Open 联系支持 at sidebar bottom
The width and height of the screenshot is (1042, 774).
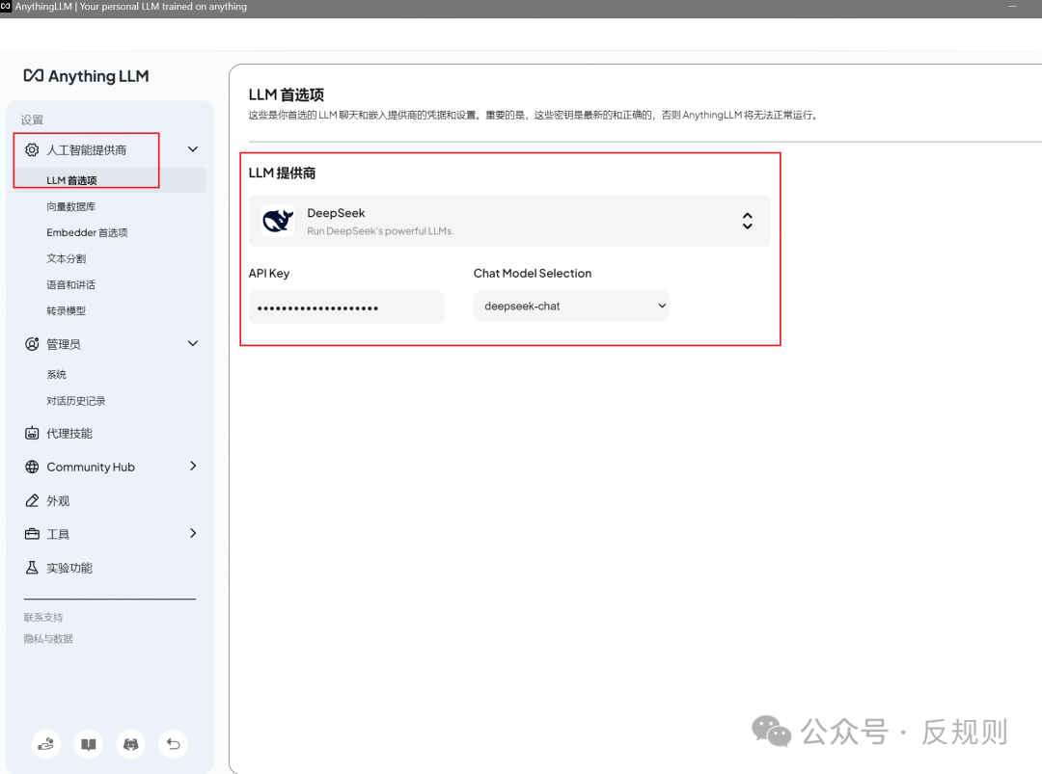point(43,617)
